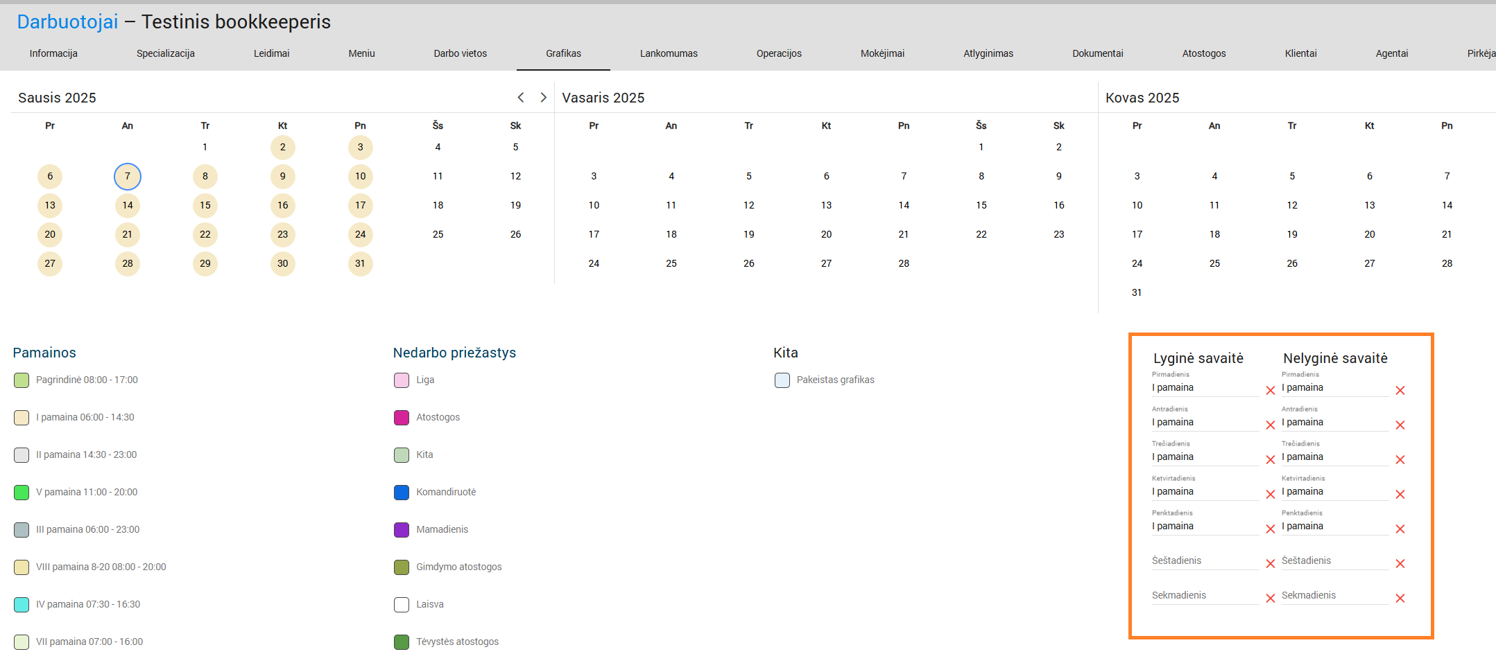Pick the Komandiruotė blue color swatch
The width and height of the screenshot is (1496, 663).
tap(402, 493)
